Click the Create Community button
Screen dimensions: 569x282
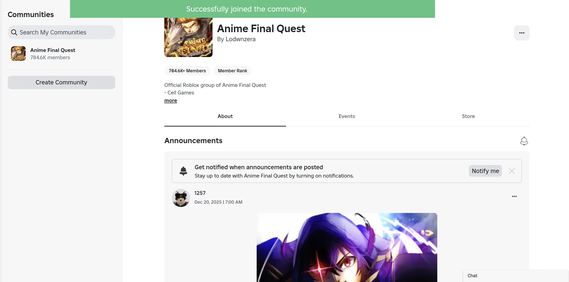pos(61,82)
